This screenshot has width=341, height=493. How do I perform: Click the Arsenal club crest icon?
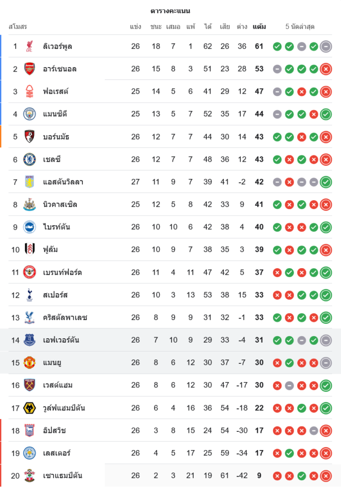click(30, 69)
